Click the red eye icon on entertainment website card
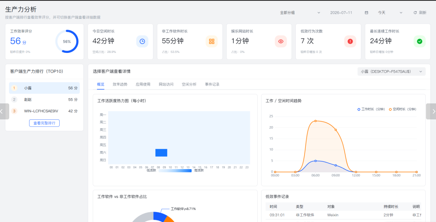 tap(281, 41)
